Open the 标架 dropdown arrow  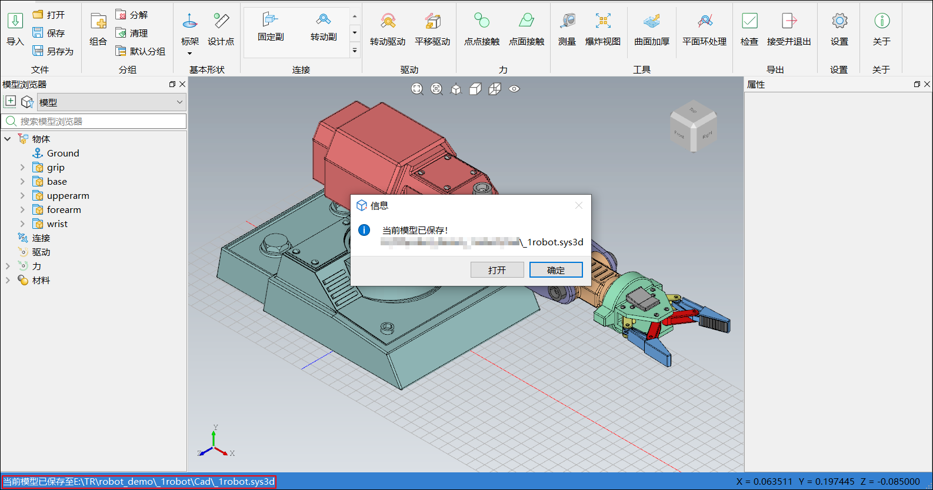click(190, 54)
